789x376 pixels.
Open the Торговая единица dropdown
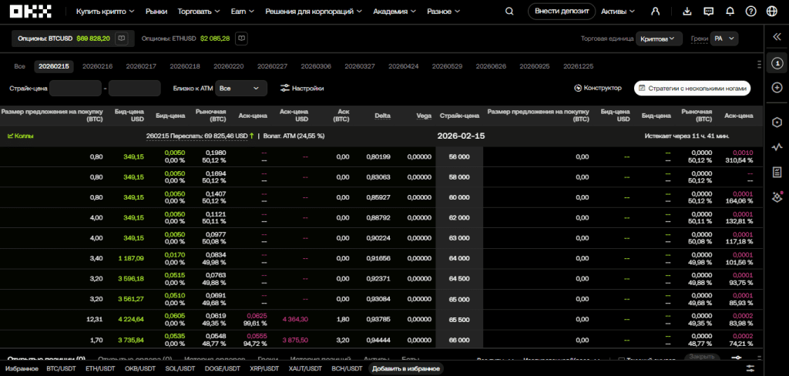659,39
